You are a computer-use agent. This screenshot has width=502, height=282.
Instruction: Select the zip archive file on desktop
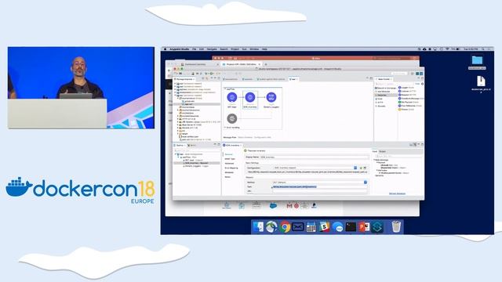pyautogui.click(x=481, y=81)
